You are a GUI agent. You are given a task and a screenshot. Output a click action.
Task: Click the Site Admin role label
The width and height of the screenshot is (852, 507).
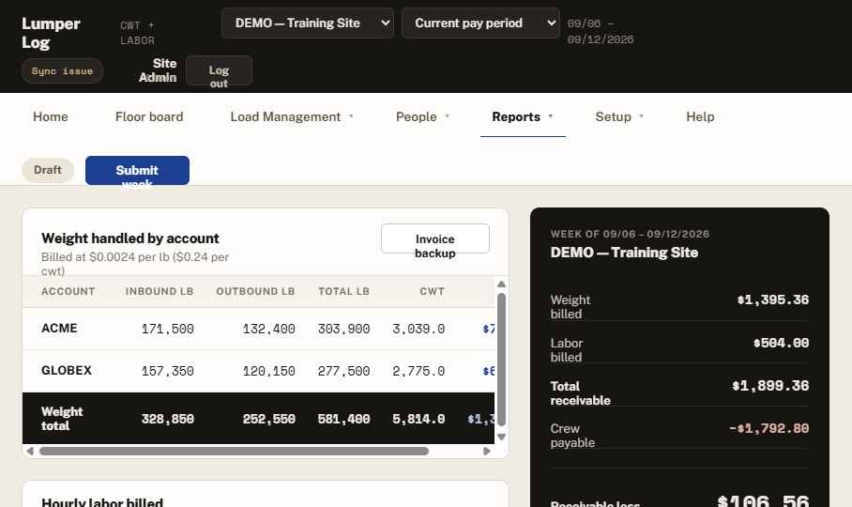[x=158, y=70]
